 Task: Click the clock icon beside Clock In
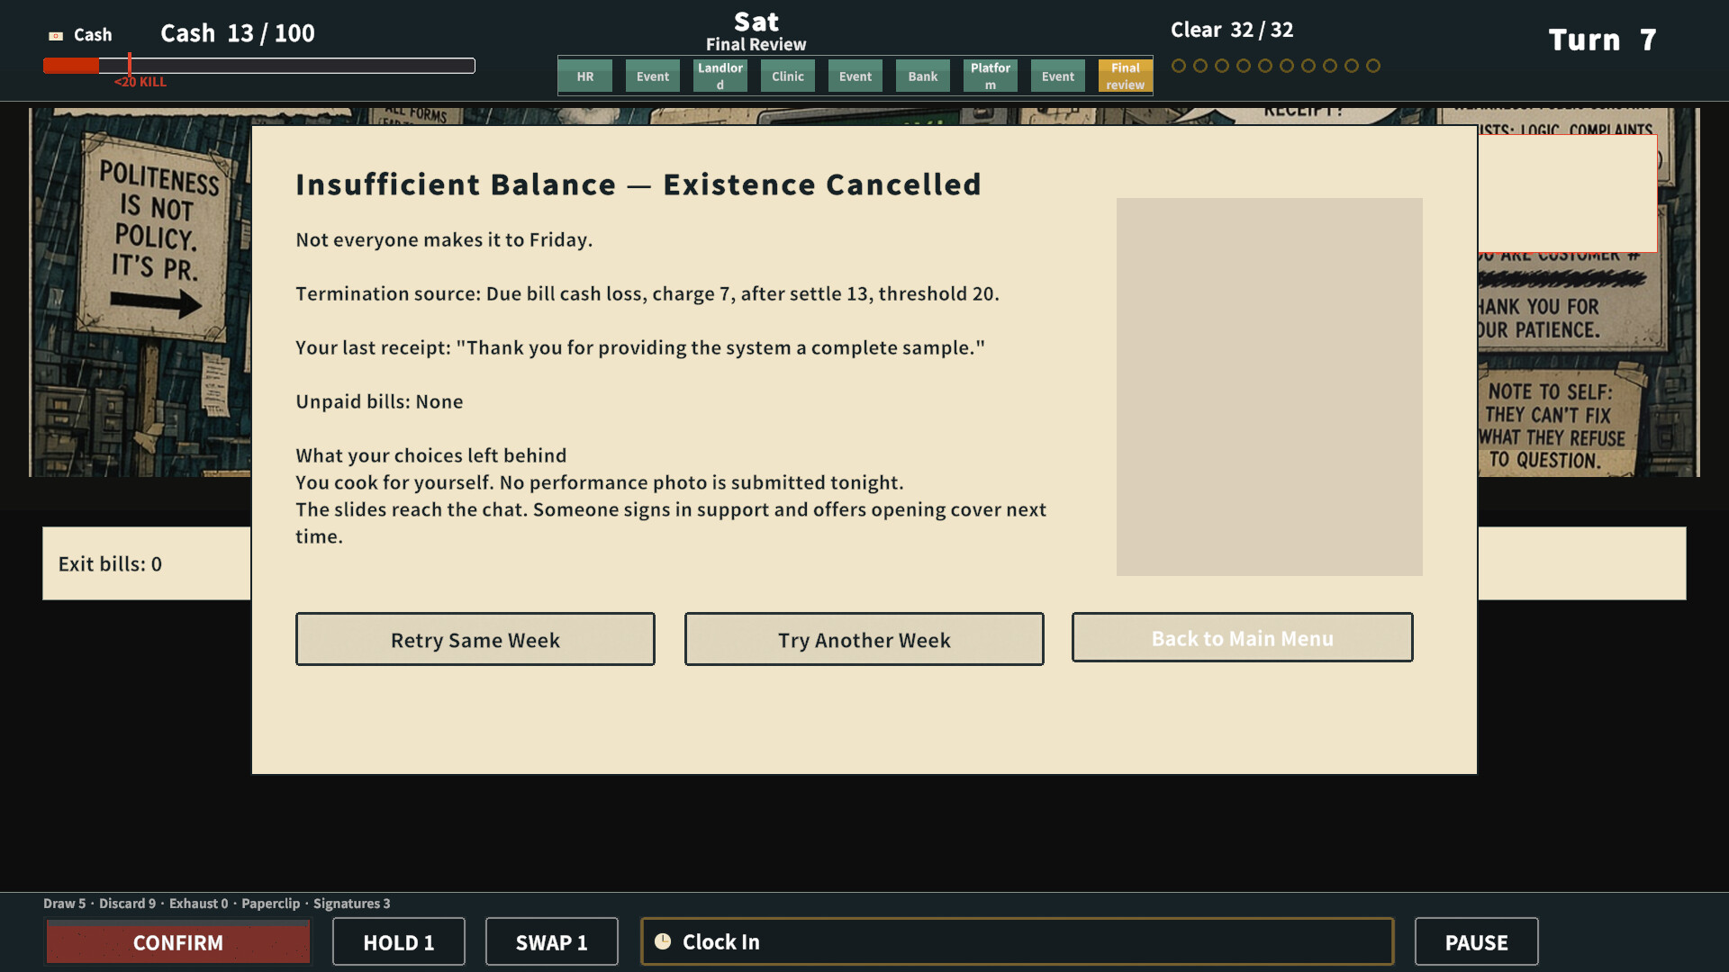663,941
